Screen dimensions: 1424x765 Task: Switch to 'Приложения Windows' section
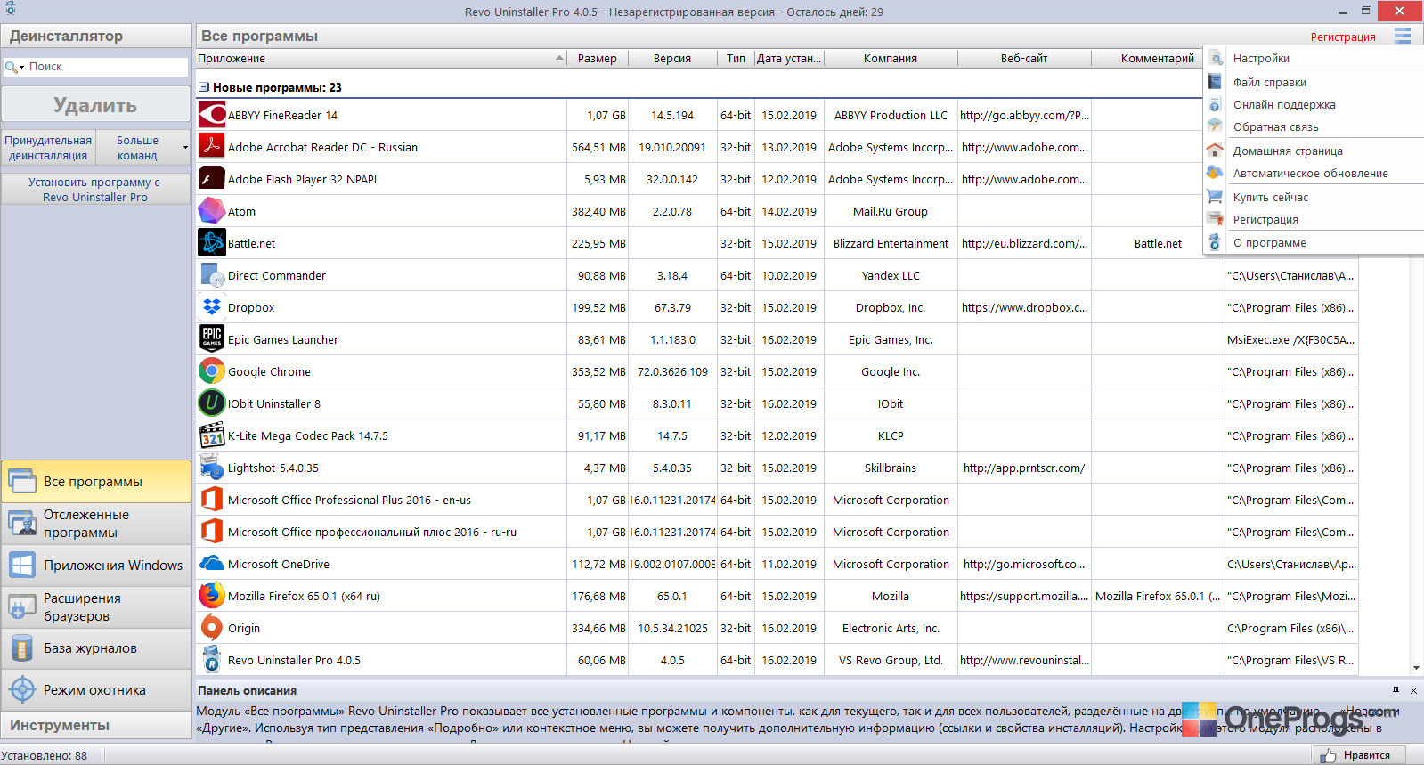[96, 566]
